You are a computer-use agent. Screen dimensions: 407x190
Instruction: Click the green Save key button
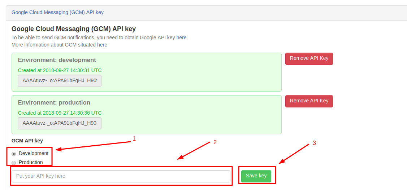tap(256, 176)
